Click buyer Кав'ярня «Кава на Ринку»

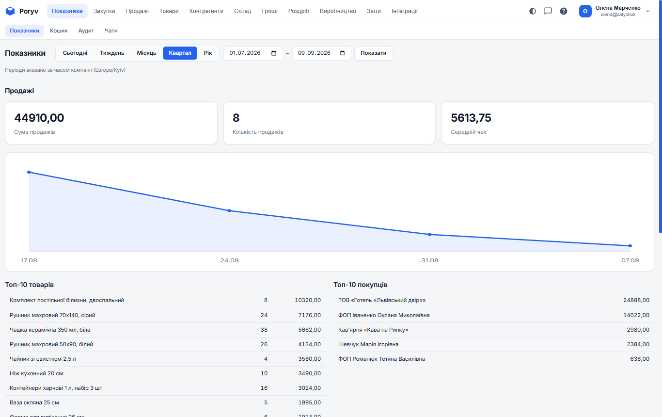pyautogui.click(x=494, y=330)
